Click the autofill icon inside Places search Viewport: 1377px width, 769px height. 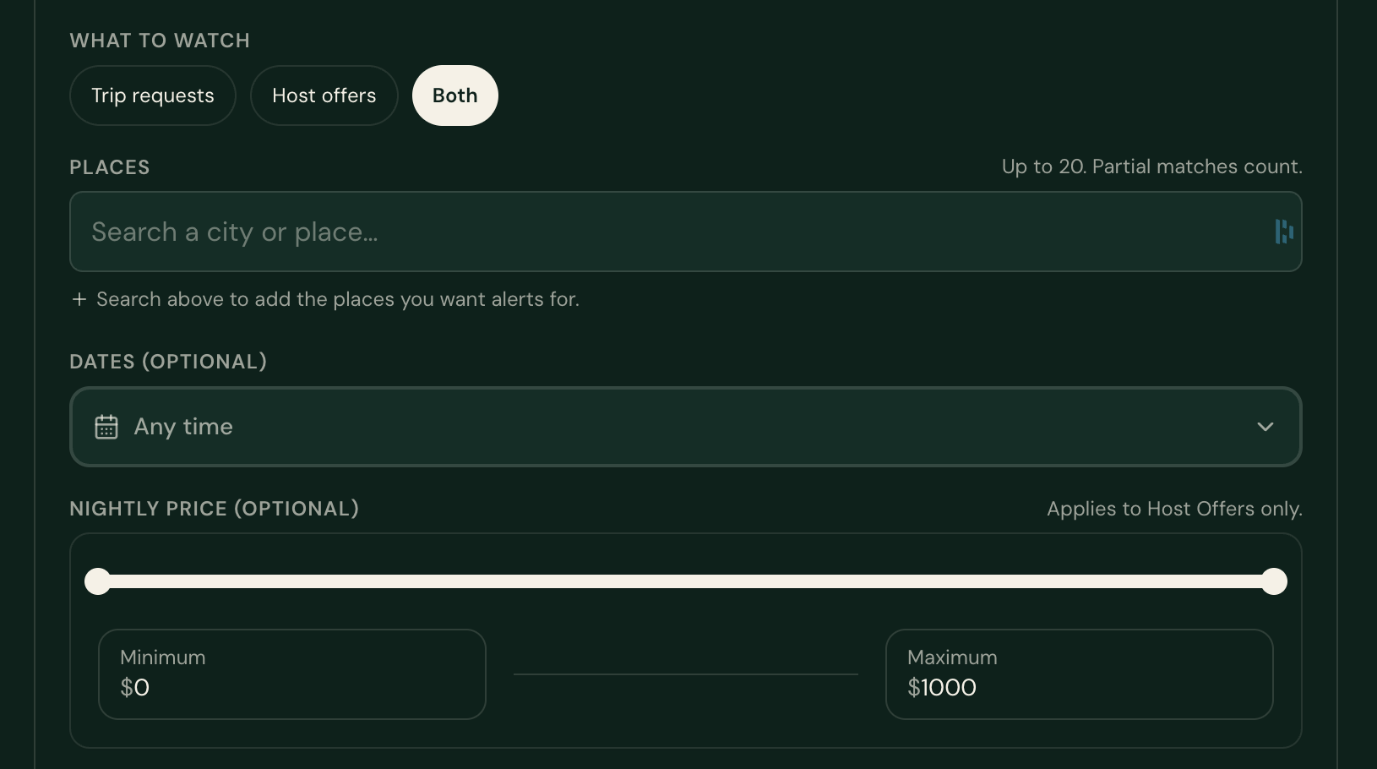tap(1284, 232)
